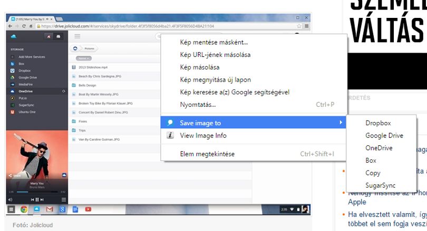Expand the Save image to submenu arrow

click(341, 123)
